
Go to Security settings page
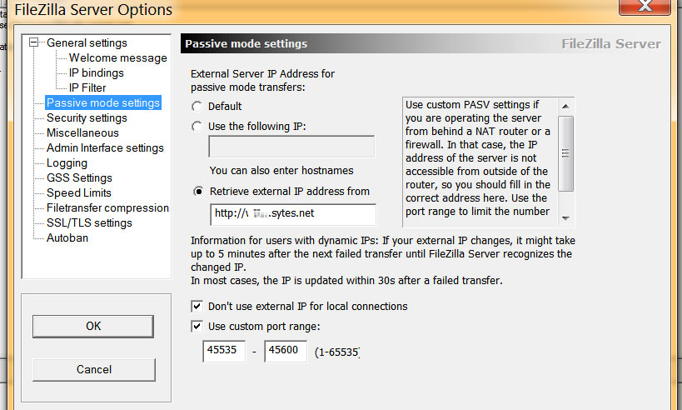(87, 118)
